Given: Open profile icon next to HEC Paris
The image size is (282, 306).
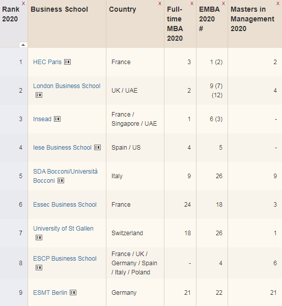Looking at the screenshot, I should coord(68,62).
